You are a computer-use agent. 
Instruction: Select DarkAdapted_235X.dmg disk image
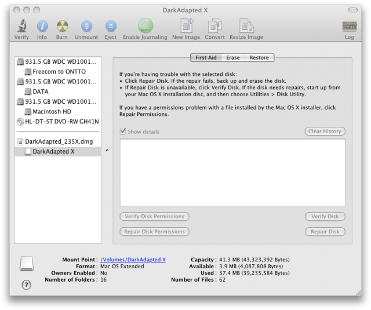(57, 141)
